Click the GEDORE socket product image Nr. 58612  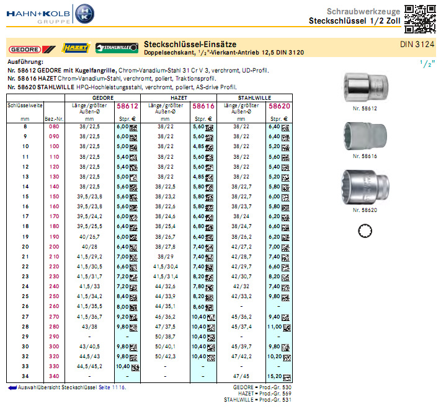[367, 87]
